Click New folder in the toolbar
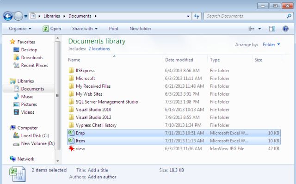 click(140, 29)
